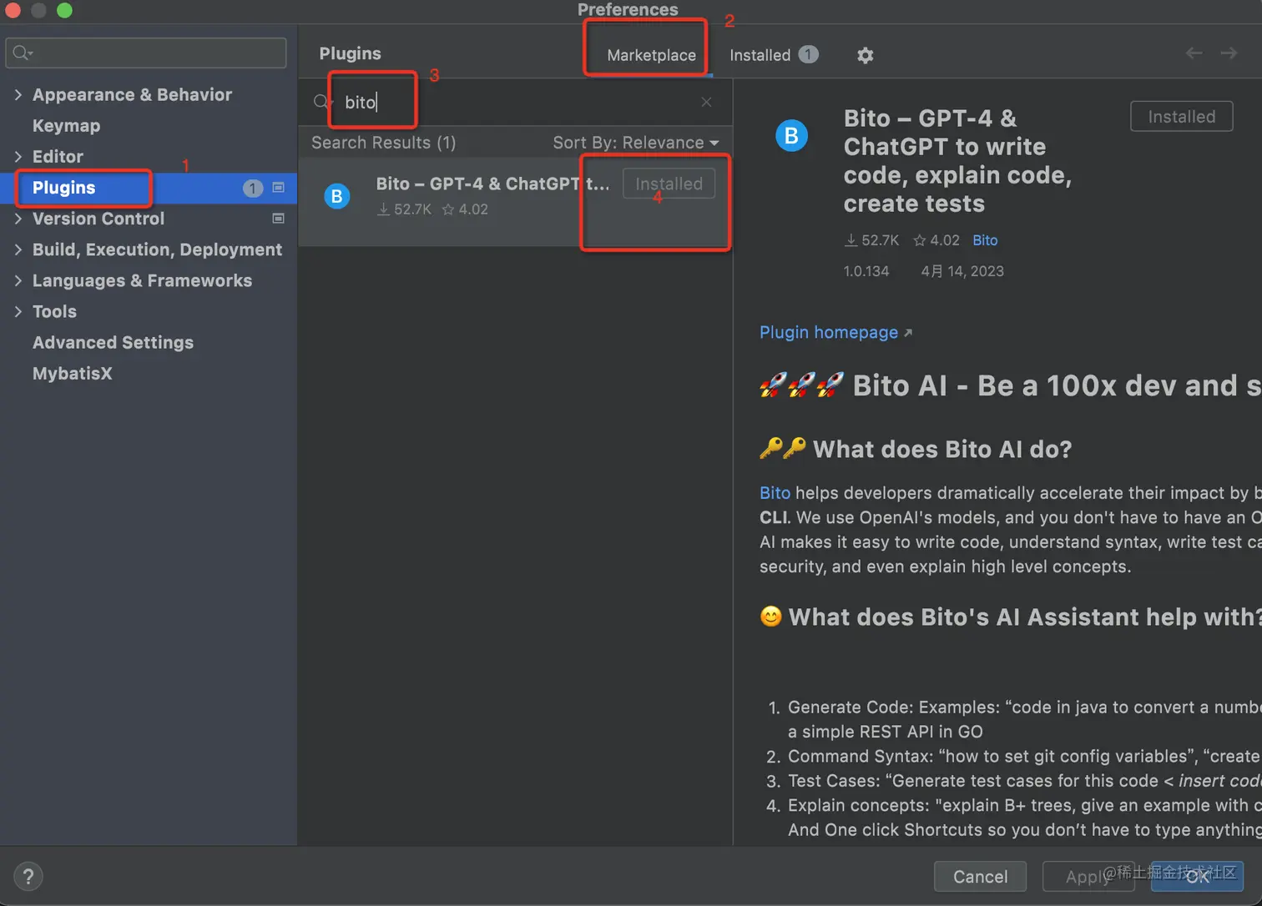Click the 4.02 rating in details pane
This screenshot has height=906, width=1262.
pyautogui.click(x=936, y=240)
